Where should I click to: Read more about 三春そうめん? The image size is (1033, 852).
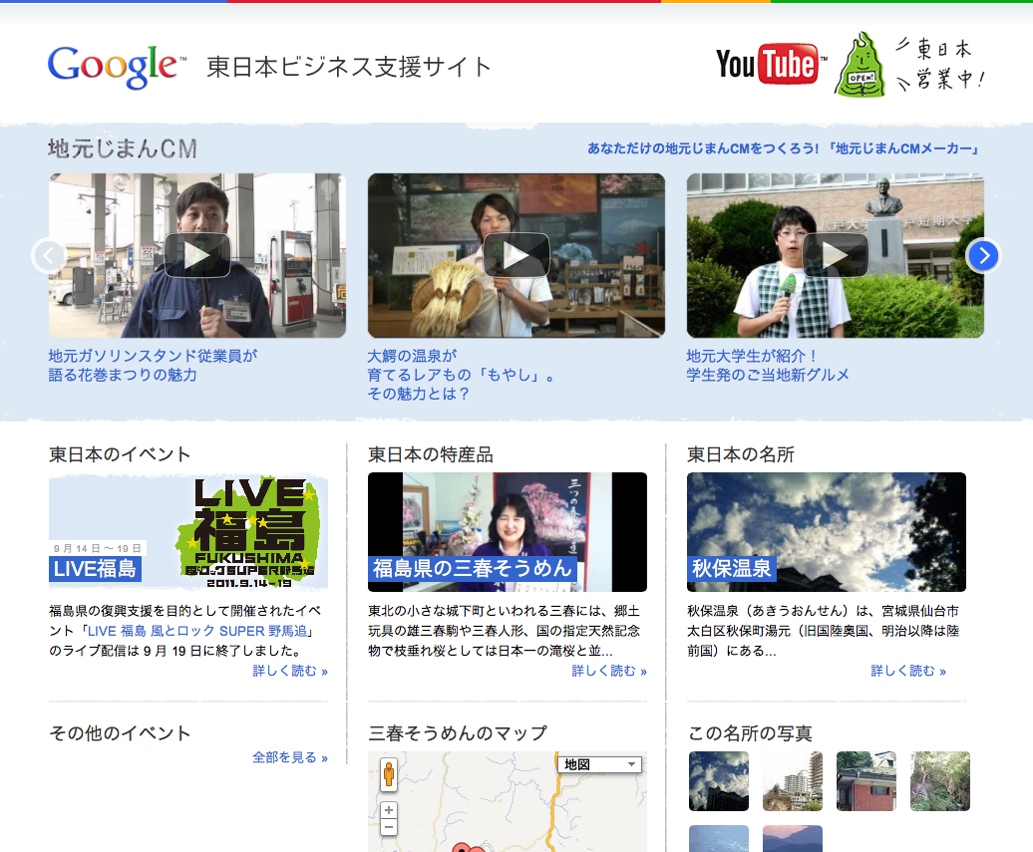tap(609, 671)
